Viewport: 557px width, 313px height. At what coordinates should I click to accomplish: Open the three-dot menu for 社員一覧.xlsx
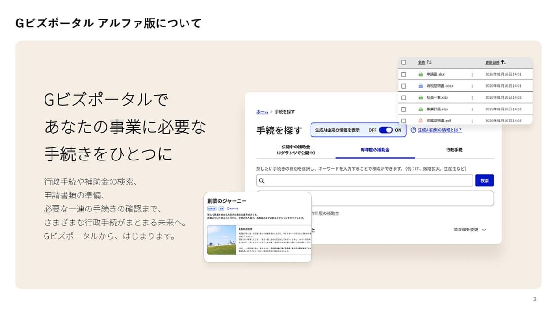(472, 98)
